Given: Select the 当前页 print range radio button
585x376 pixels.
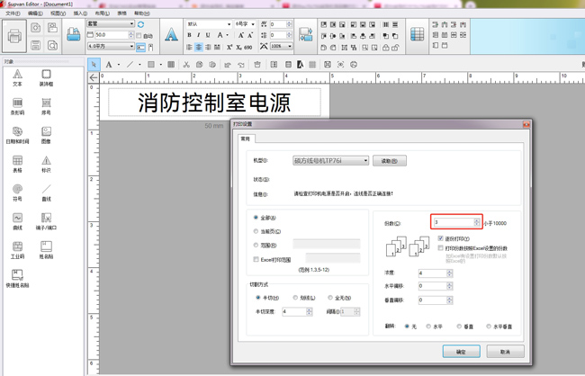Looking at the screenshot, I should point(256,231).
